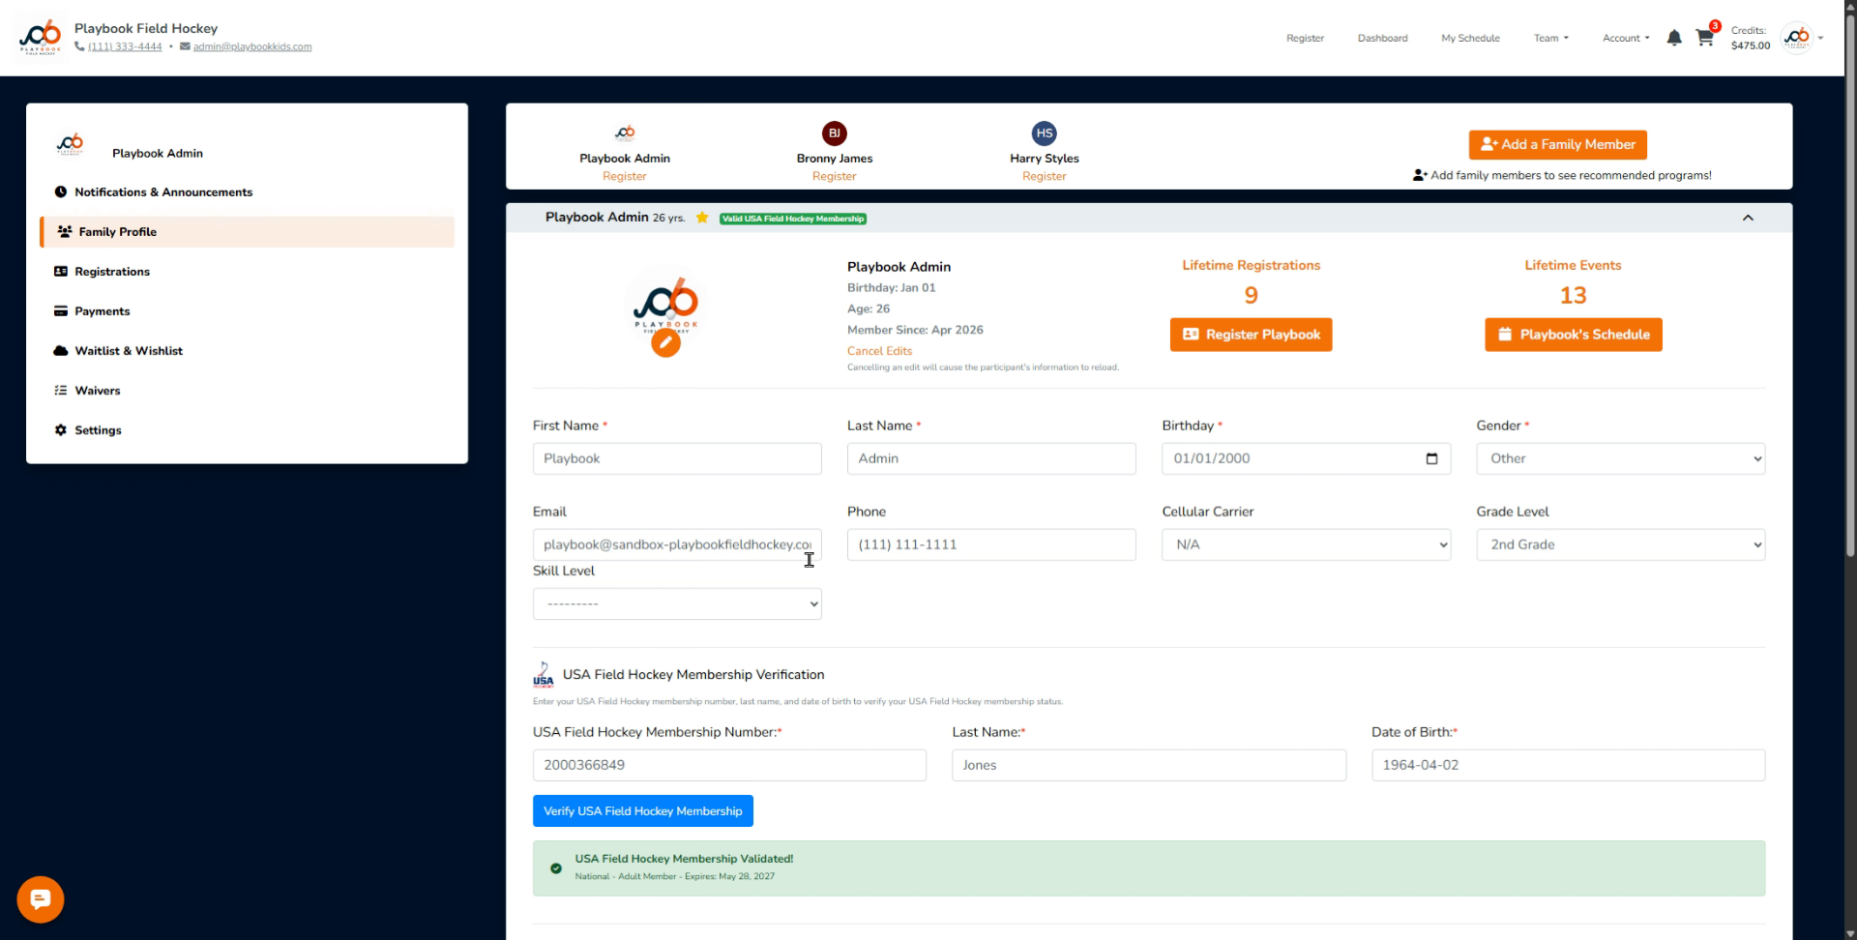Image resolution: width=1857 pixels, height=940 pixels.
Task: Click the user profile avatar in header
Action: (1797, 38)
